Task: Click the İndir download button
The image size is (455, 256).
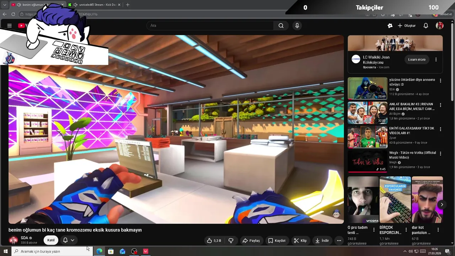Action: tap(322, 241)
